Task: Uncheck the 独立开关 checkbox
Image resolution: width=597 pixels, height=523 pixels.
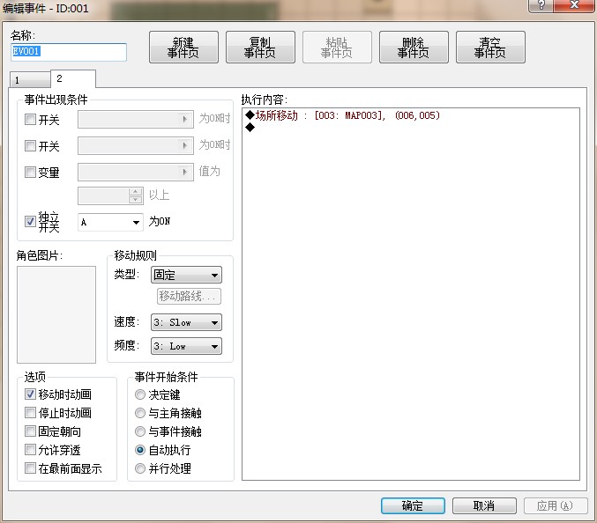Action: coord(30,221)
